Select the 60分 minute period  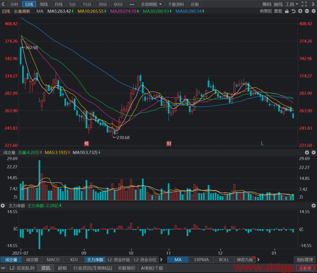click(x=118, y=4)
